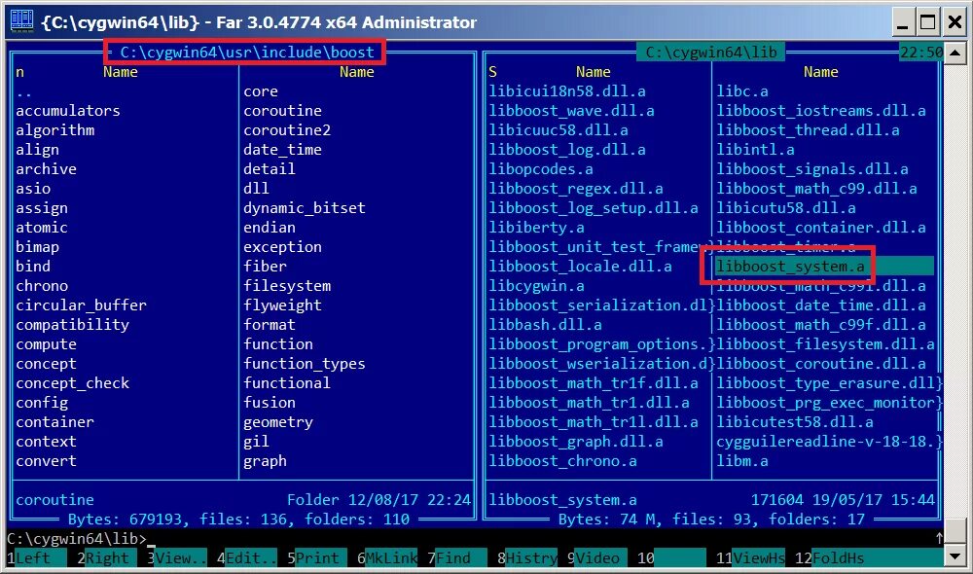973x574 pixels.
Task: Select the asio folder
Action: 33,189
